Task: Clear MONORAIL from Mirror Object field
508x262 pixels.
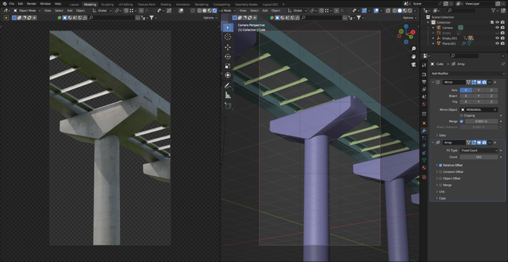Action: coord(495,110)
